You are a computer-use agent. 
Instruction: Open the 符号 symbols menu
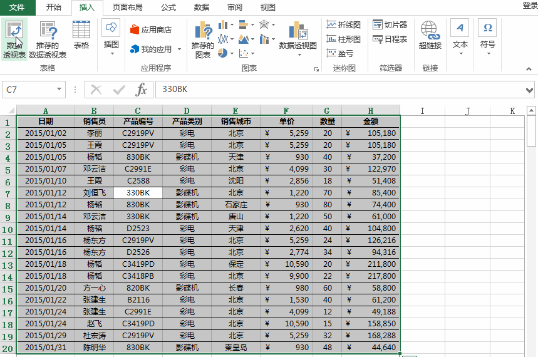pyautogui.click(x=487, y=38)
